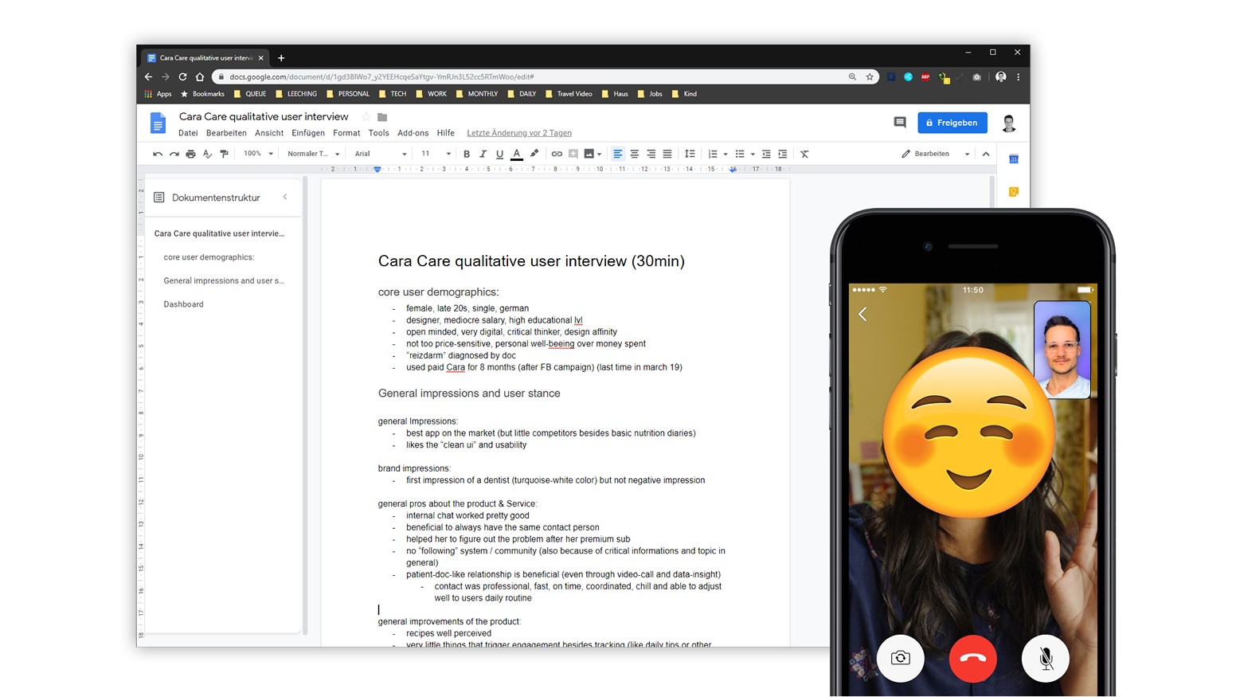Bookmark this page with the star

point(870,76)
